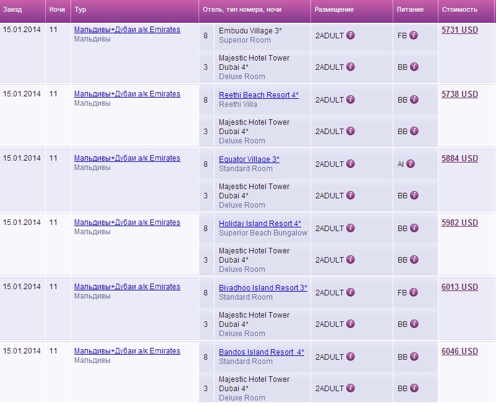The width and height of the screenshot is (496, 406).
Task: Open the Reethi Beach Resort 4* hotel link
Action: point(259,95)
